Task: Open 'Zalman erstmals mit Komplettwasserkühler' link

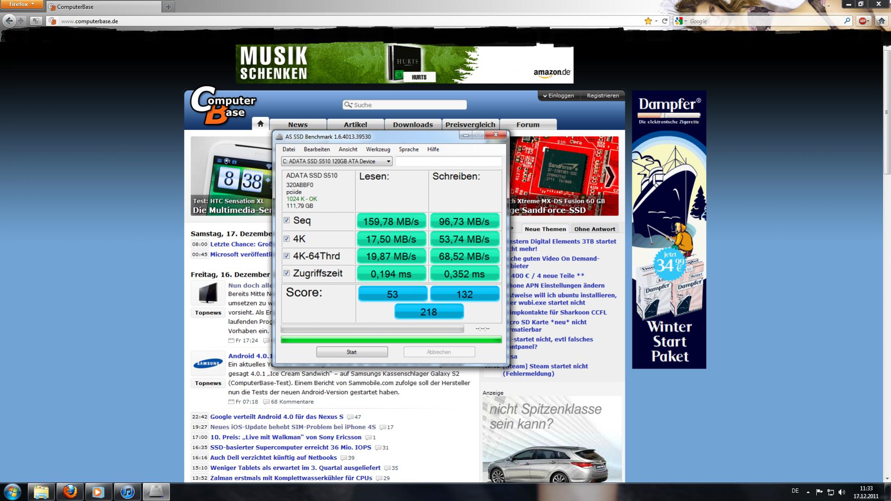Action: point(291,478)
